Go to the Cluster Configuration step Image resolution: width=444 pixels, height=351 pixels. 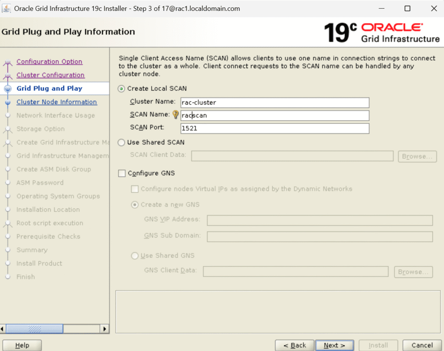click(x=50, y=75)
